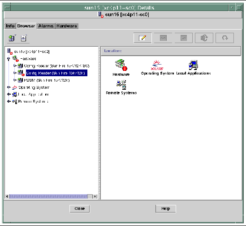The width and height of the screenshot is (246, 226).
Task: Click the pencil edit toolbar button
Action: pos(142,38)
